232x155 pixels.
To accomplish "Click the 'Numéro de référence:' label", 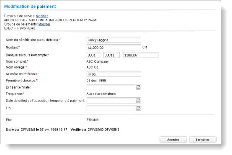I will coord(22,74).
